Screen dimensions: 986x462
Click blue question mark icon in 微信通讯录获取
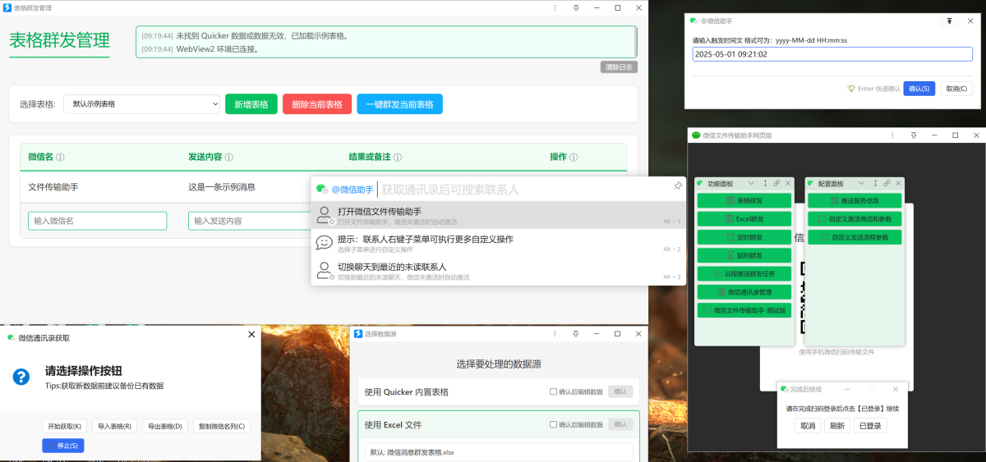tap(21, 377)
